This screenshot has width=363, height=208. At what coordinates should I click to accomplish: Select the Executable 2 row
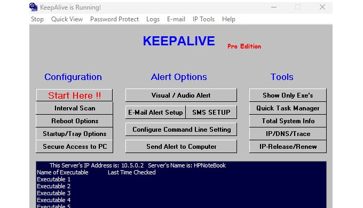point(181,186)
